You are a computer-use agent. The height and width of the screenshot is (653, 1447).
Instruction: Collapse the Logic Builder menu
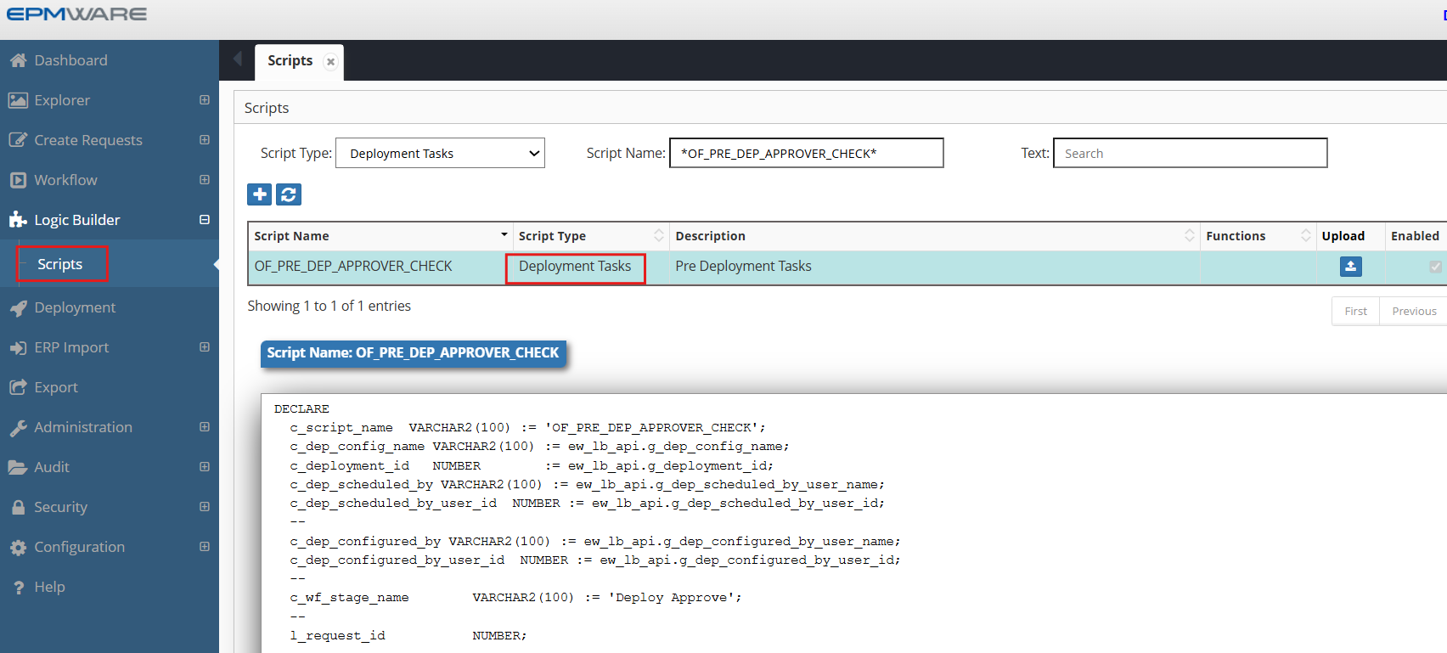coord(205,220)
